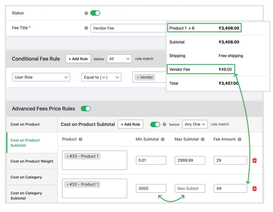
Task: Click the Free shipping text
Action: [231, 56]
